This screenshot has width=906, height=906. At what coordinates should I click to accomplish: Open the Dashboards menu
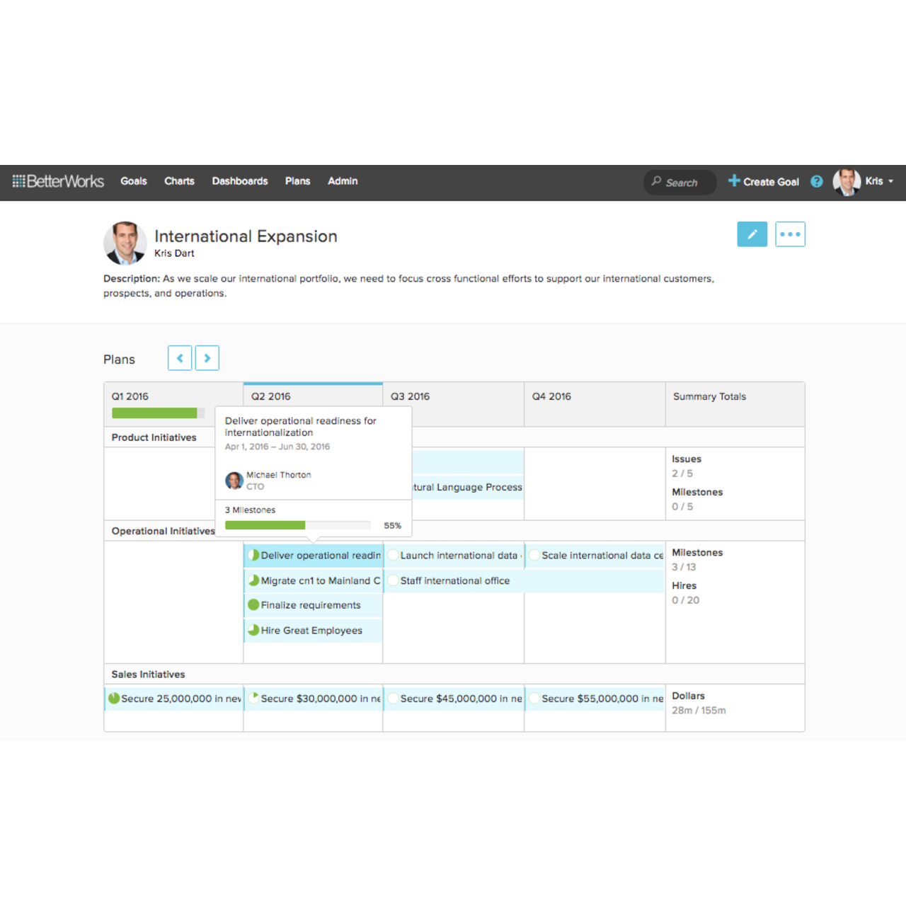pyautogui.click(x=239, y=181)
